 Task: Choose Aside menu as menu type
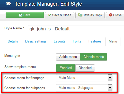[68, 57]
